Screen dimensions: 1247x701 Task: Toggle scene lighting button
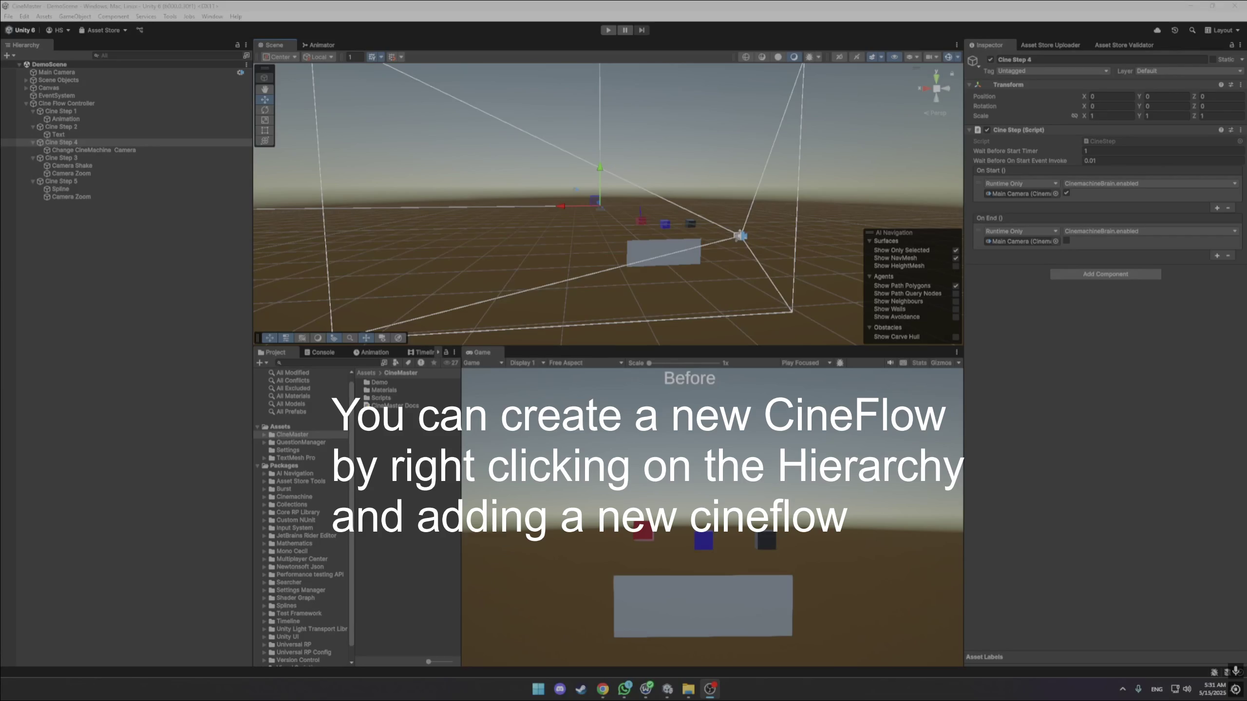point(856,57)
